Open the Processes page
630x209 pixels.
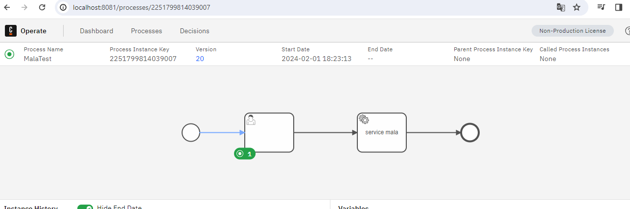click(146, 31)
